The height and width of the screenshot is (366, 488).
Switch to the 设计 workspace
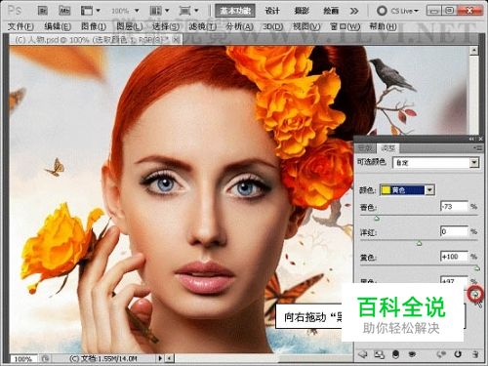coord(272,11)
